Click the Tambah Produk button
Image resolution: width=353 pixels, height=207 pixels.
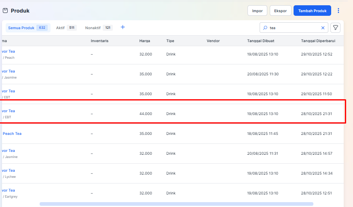pyautogui.click(x=312, y=11)
